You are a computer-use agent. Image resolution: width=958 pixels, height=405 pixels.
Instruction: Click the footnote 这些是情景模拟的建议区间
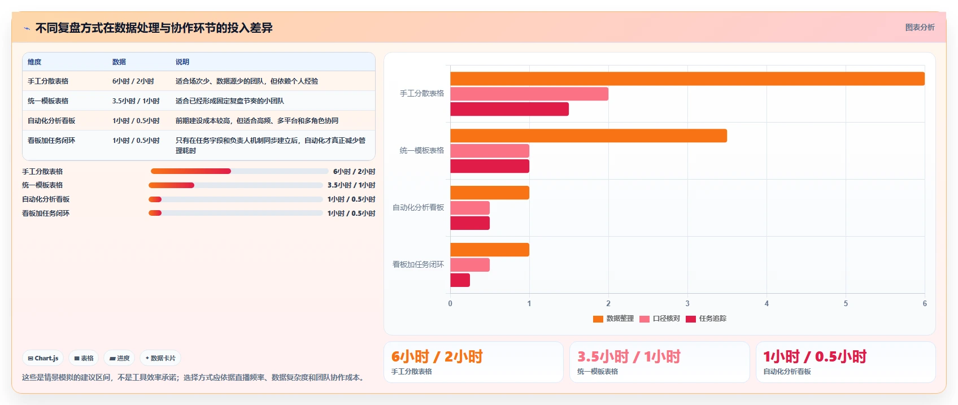194,377
